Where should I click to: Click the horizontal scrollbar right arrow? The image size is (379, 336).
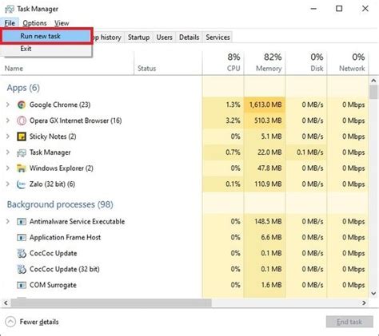pos(364,302)
